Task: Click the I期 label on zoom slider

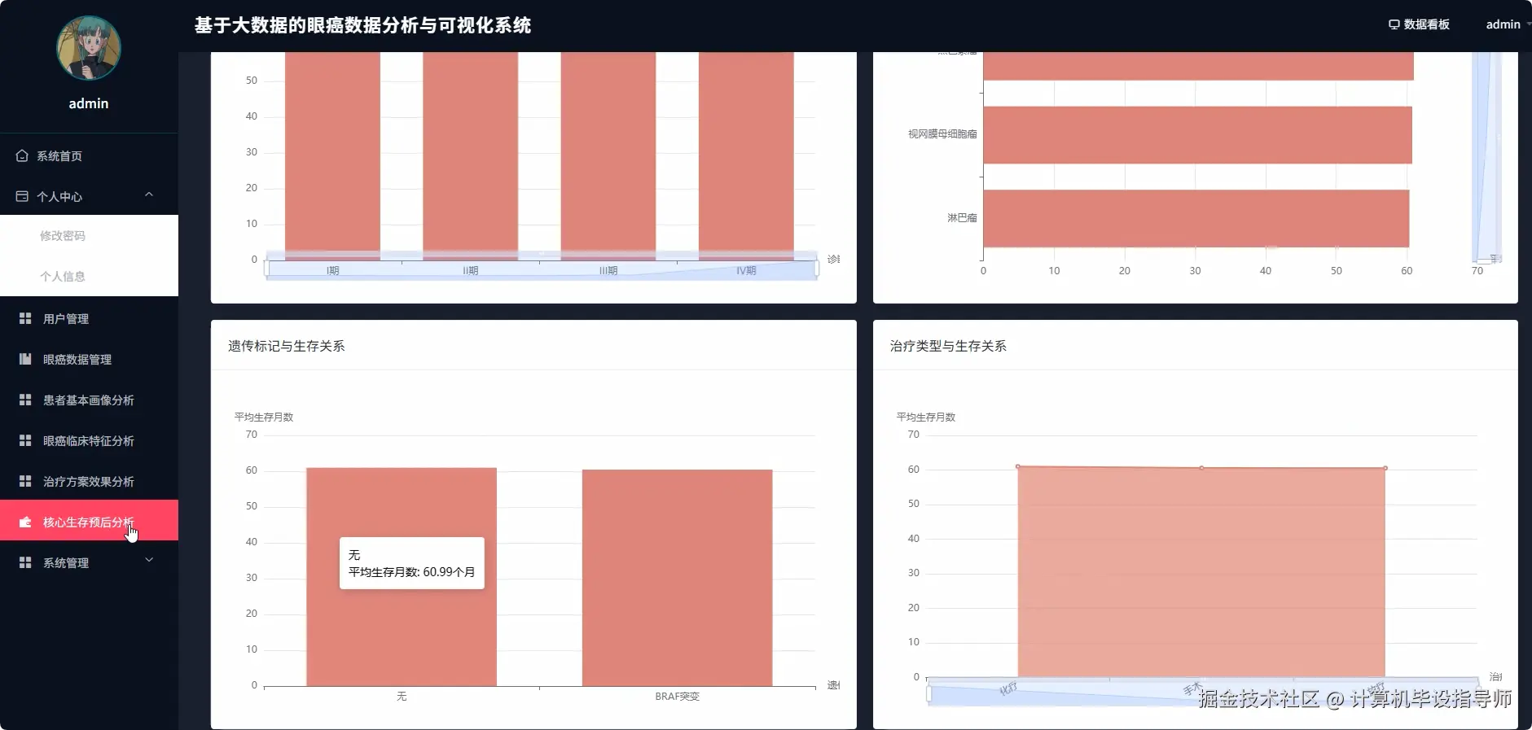Action: 332,271
